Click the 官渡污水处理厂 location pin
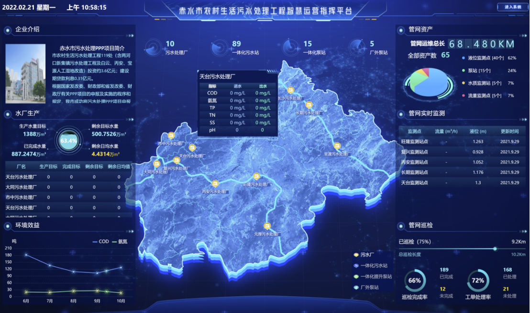Screen dimensions: 530x313 [x=337, y=146]
